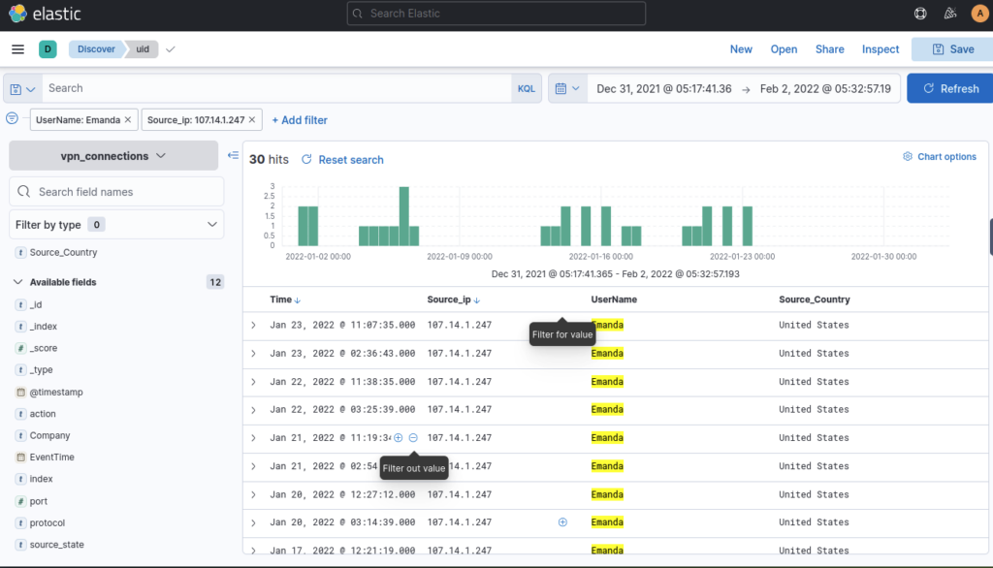Select the port field
The image size is (993, 568).
pyautogui.click(x=39, y=501)
